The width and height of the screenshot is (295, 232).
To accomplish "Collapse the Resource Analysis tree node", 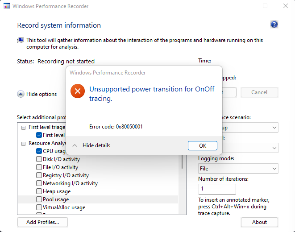I will (23, 144).
